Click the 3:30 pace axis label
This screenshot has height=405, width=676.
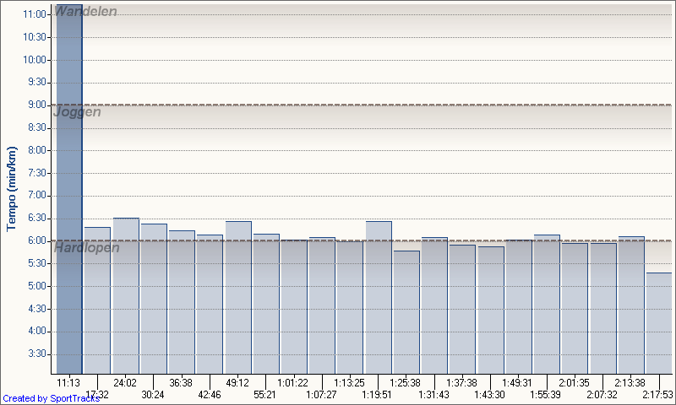click(37, 354)
